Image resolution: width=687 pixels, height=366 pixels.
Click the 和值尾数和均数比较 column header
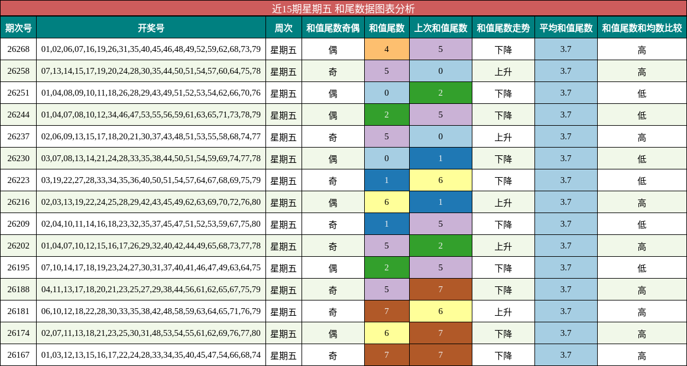pyautogui.click(x=642, y=28)
